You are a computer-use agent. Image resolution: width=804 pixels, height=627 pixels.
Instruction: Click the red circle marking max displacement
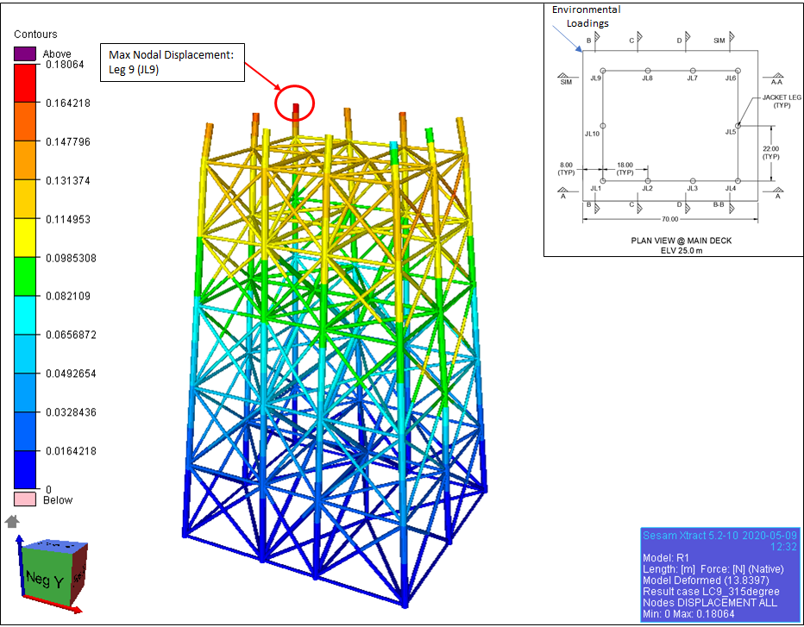pyautogui.click(x=294, y=103)
